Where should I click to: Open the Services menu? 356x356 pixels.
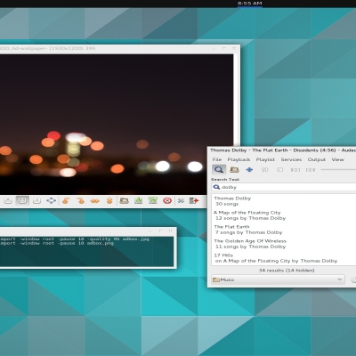point(291,159)
